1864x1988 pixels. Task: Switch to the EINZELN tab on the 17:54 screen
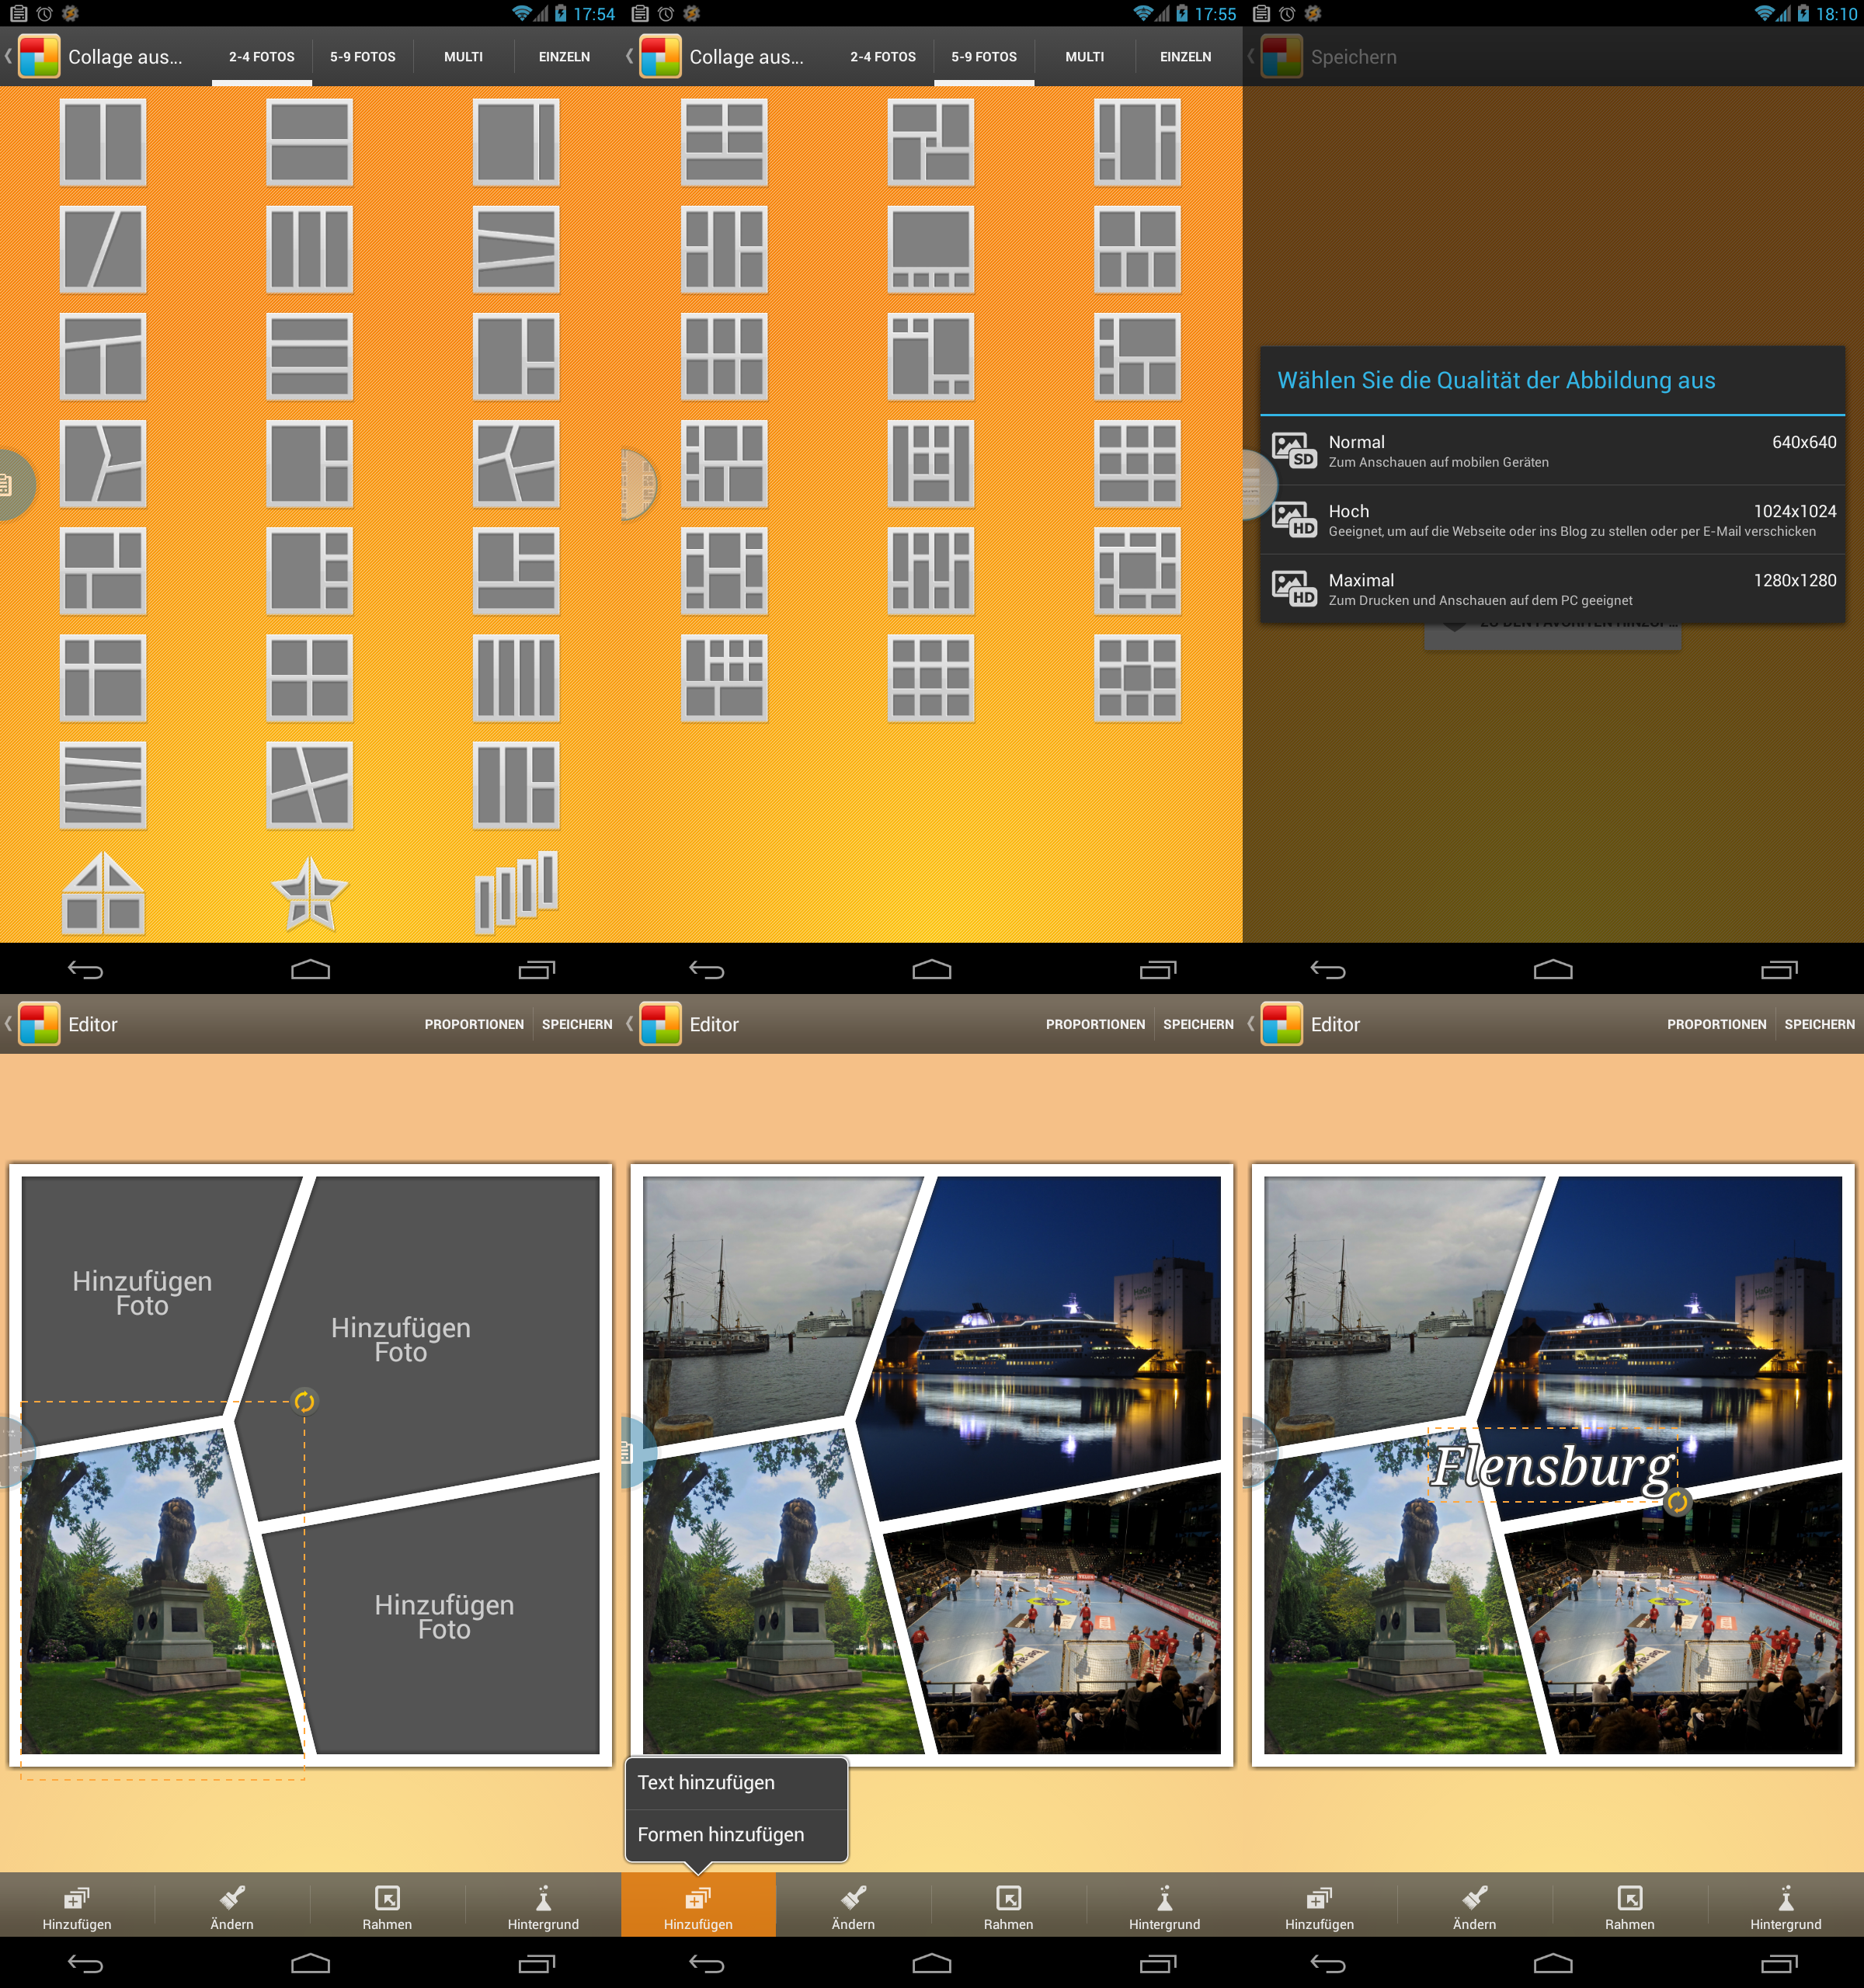coord(564,57)
